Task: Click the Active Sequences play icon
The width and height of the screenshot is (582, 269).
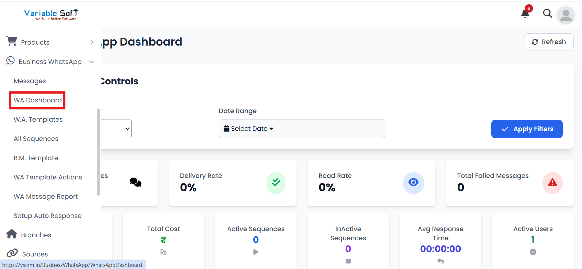Action: [256, 252]
